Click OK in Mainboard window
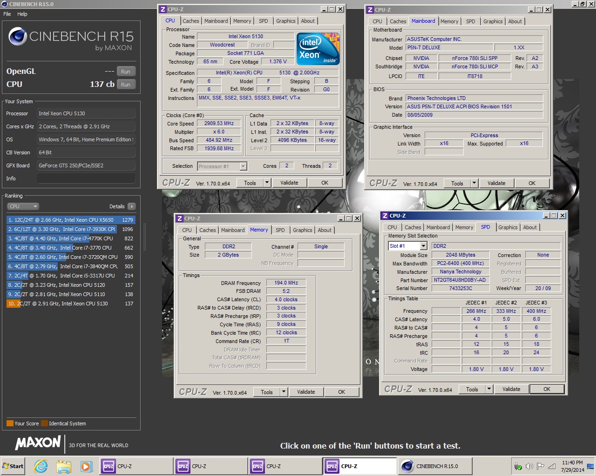 [x=532, y=184]
